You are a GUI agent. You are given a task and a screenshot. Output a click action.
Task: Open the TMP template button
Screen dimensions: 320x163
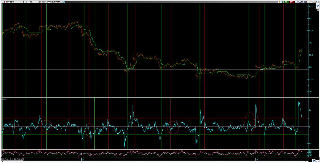pyautogui.click(x=58, y=2)
